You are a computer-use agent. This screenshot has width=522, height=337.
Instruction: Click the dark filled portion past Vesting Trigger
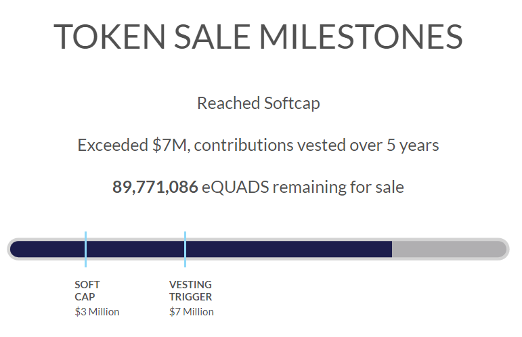tap(288, 249)
